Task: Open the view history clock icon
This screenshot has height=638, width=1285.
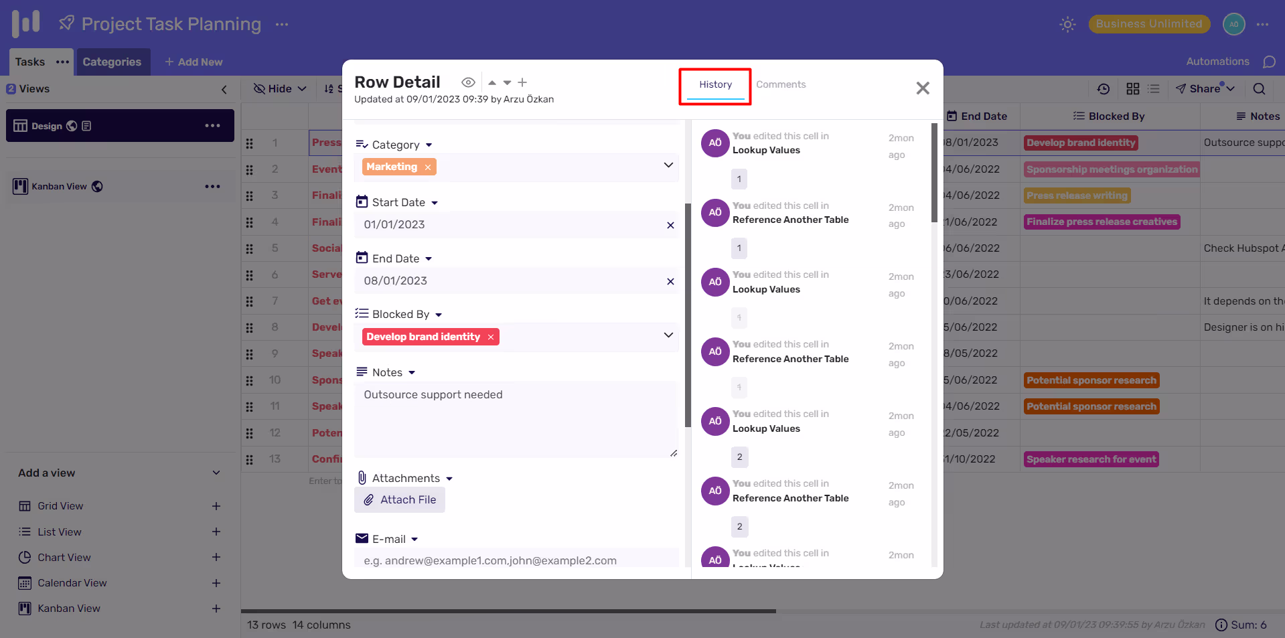Action: (x=1104, y=88)
